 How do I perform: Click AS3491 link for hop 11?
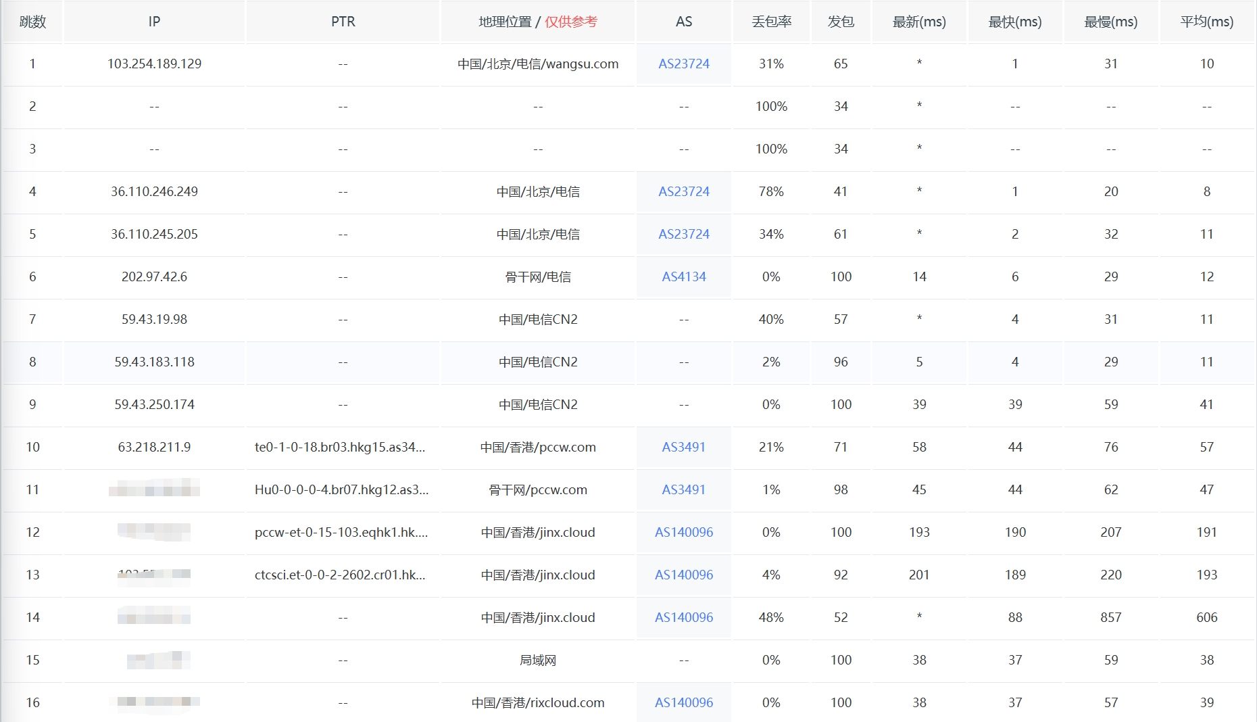pyautogui.click(x=683, y=489)
